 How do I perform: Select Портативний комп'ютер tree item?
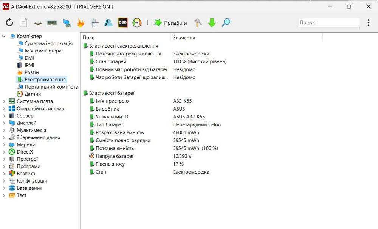point(51,87)
